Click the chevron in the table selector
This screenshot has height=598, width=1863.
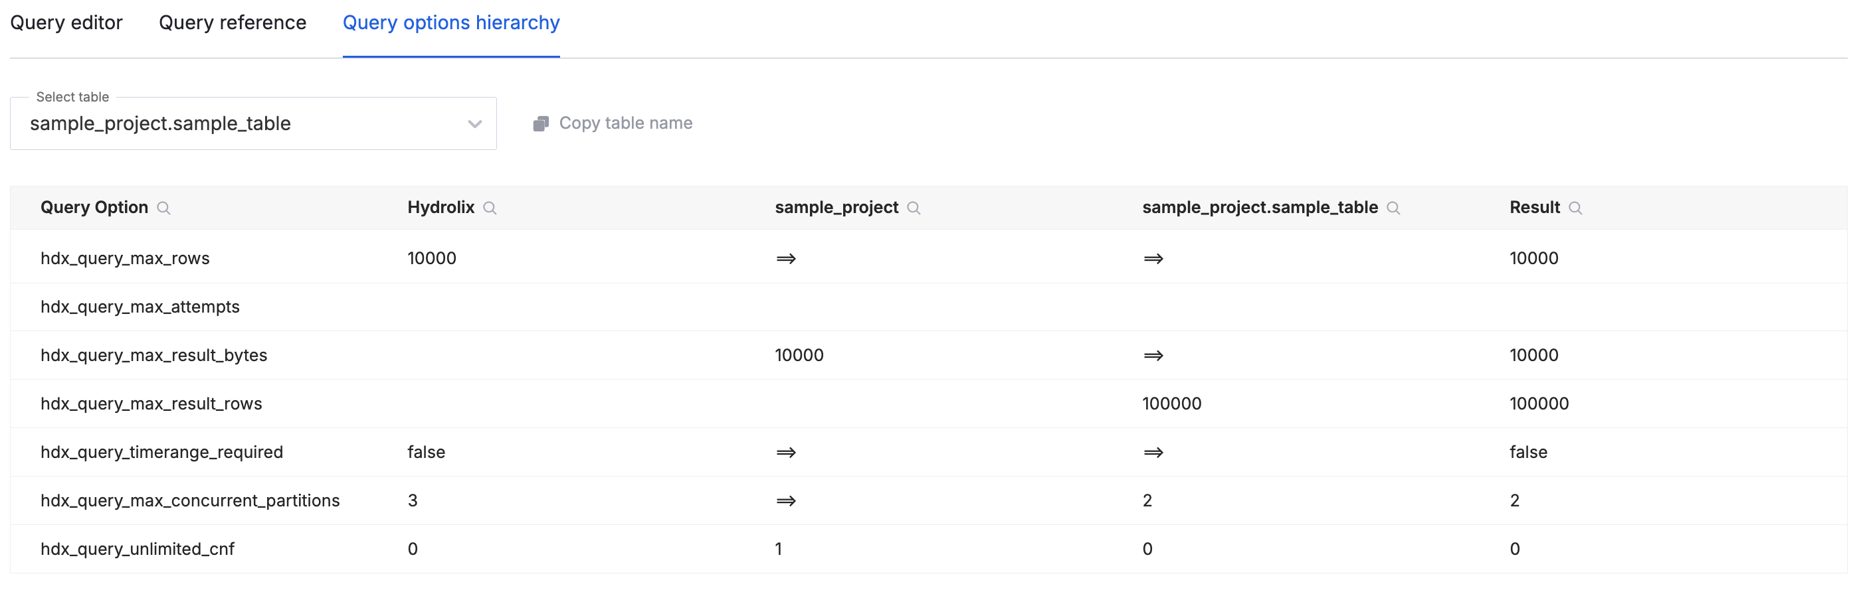pos(474,123)
